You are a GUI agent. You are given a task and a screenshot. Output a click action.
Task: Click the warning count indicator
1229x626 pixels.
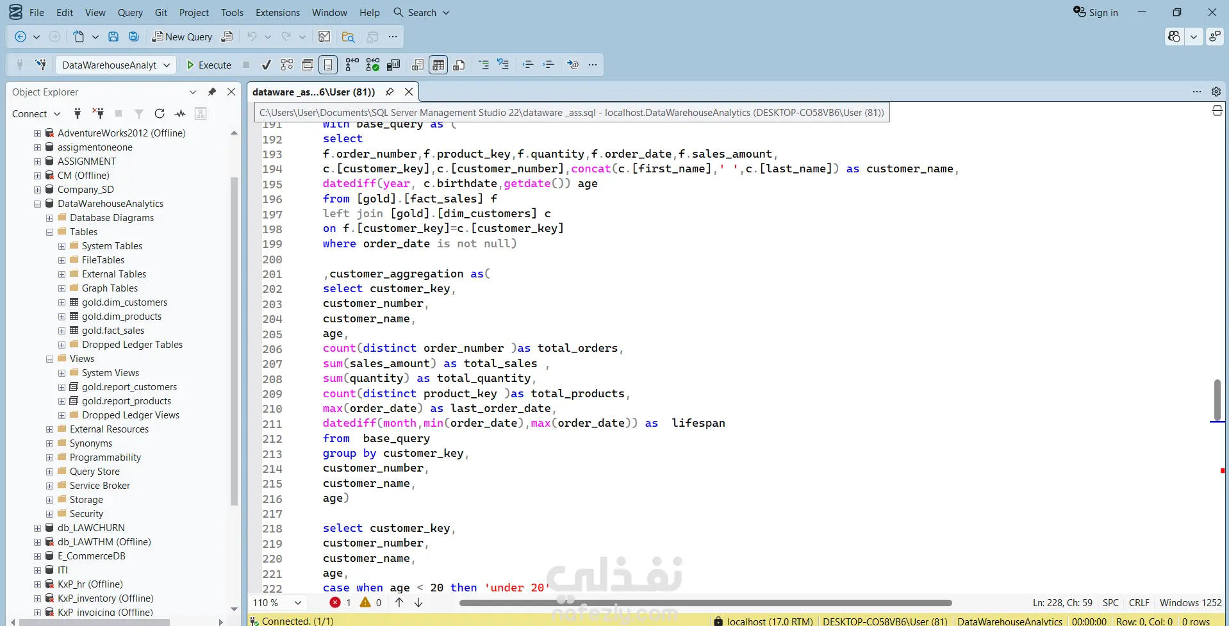pos(371,602)
